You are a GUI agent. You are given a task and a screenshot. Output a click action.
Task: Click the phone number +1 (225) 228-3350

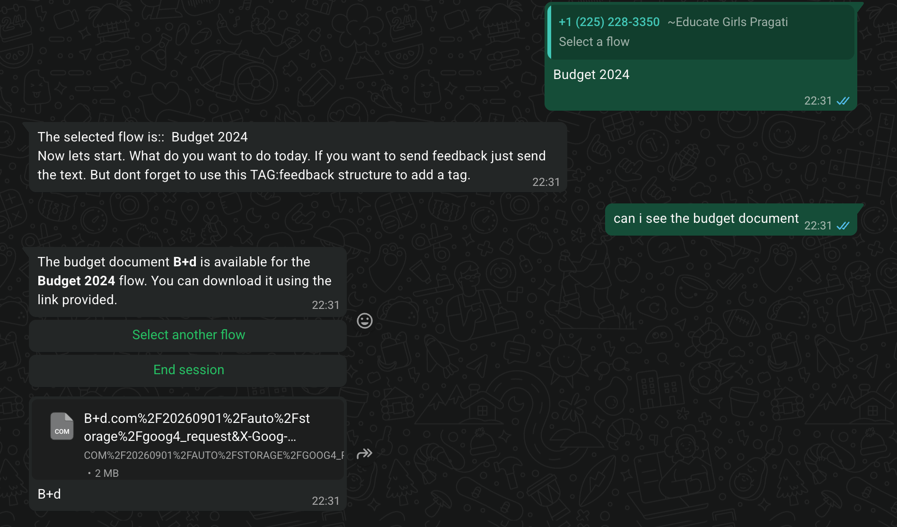(x=609, y=22)
